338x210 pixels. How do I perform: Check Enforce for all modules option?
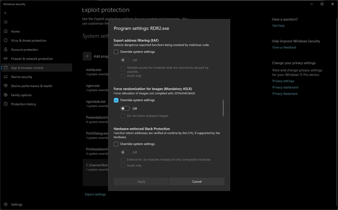(123, 159)
